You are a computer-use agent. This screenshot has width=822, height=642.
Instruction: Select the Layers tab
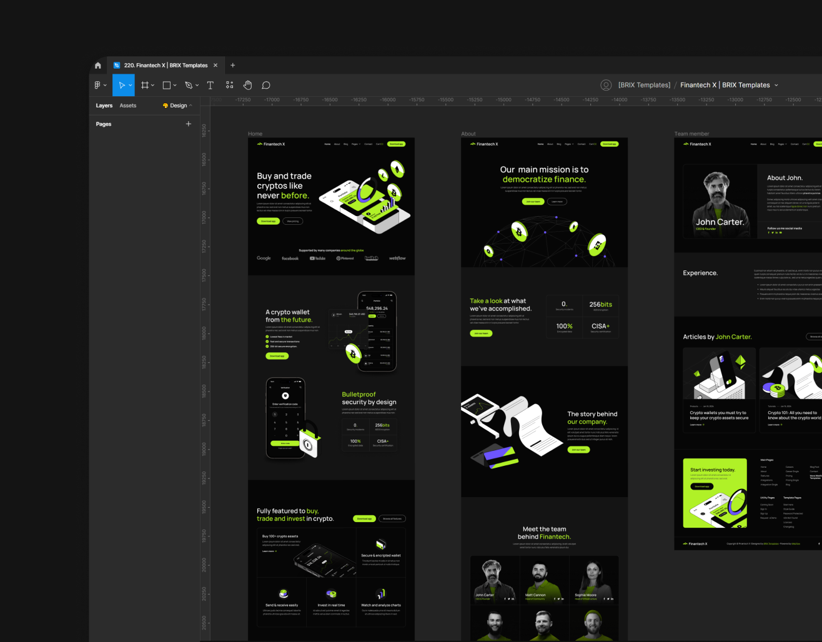tap(104, 106)
